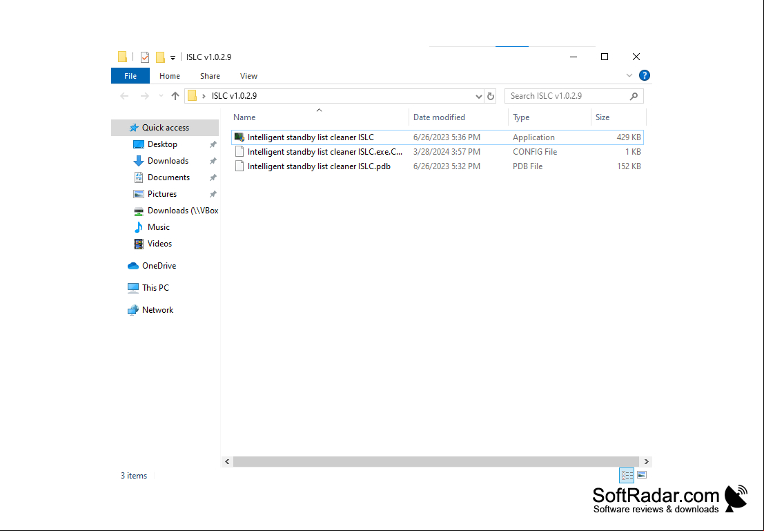Click the CONFIG file's blank document icon
The image size is (764, 531).
(239, 152)
